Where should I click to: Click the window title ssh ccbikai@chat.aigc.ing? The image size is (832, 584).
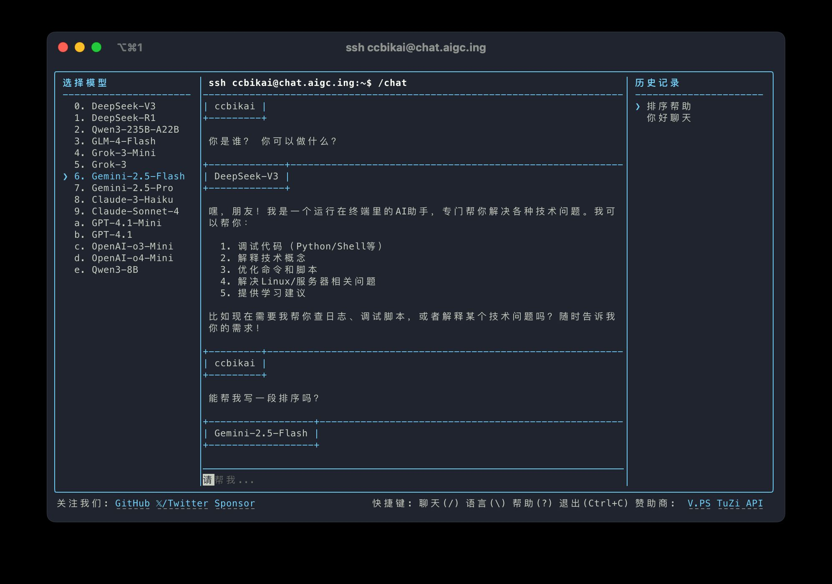(x=416, y=48)
